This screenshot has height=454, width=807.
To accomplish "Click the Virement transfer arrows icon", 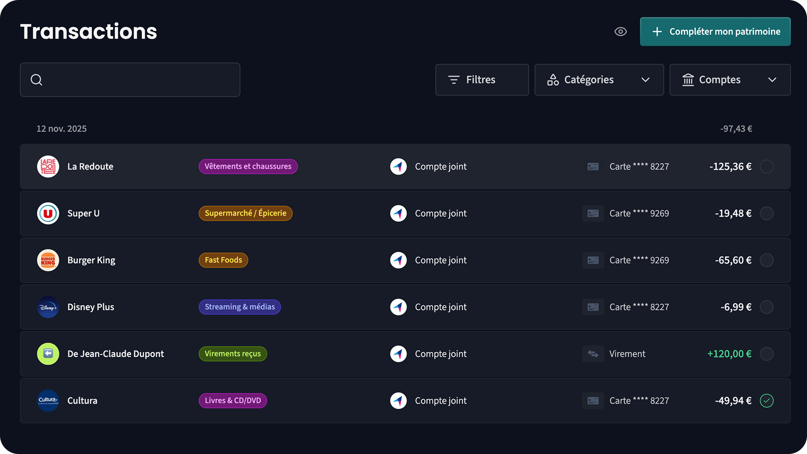I will [x=593, y=354].
